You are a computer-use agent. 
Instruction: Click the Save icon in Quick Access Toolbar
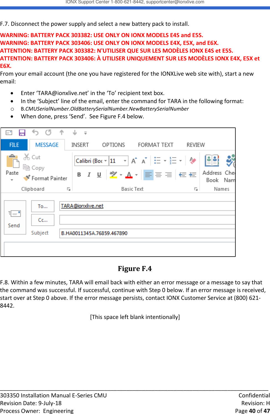[x=22, y=132]
